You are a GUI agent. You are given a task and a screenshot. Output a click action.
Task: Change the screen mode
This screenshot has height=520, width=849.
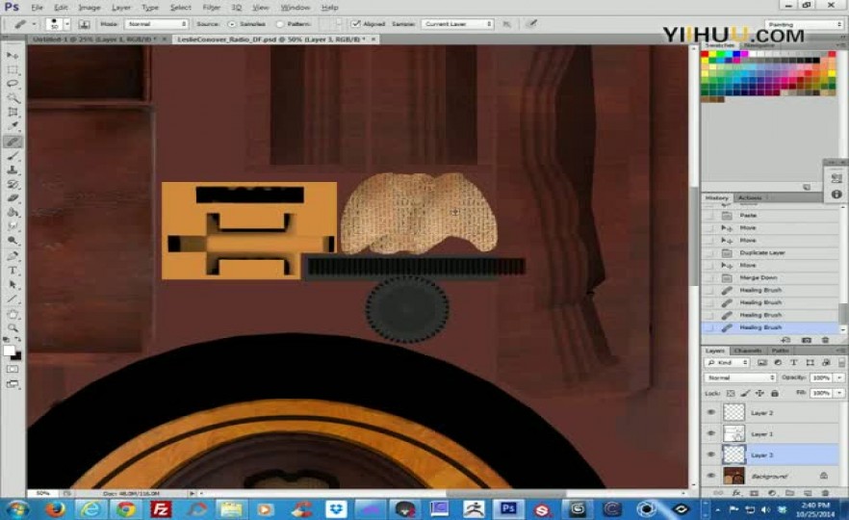(x=13, y=384)
